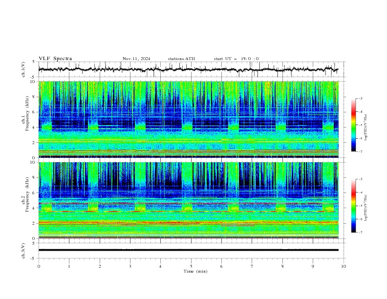This screenshot has width=387, height=299.
Task: Click the "-7" label on ch.2 colorbar
Action: (x=360, y=233)
